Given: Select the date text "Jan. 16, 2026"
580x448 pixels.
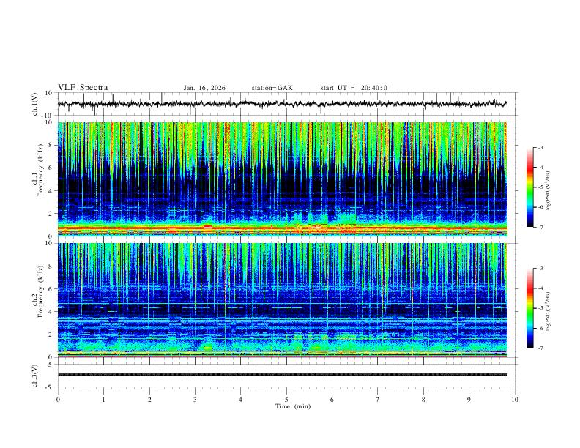Looking at the screenshot, I should (x=204, y=88).
